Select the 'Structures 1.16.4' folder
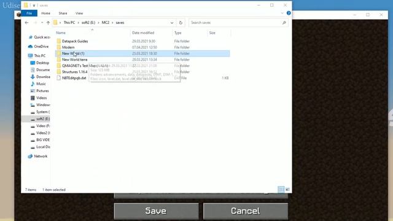The height and width of the screenshot is (221, 393). (x=75, y=72)
